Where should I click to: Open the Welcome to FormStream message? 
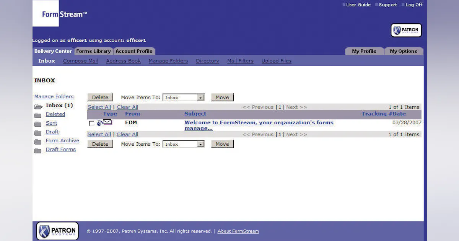click(x=259, y=125)
